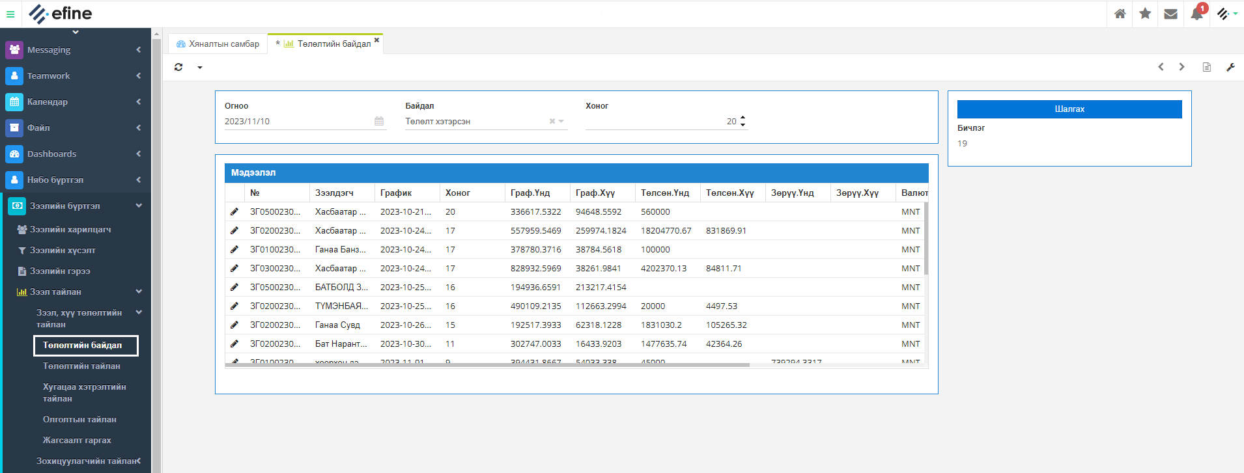Viewport: 1244px width, 473px height.
Task: Sort by Зээлдэгч column header
Action: pyautogui.click(x=342, y=193)
